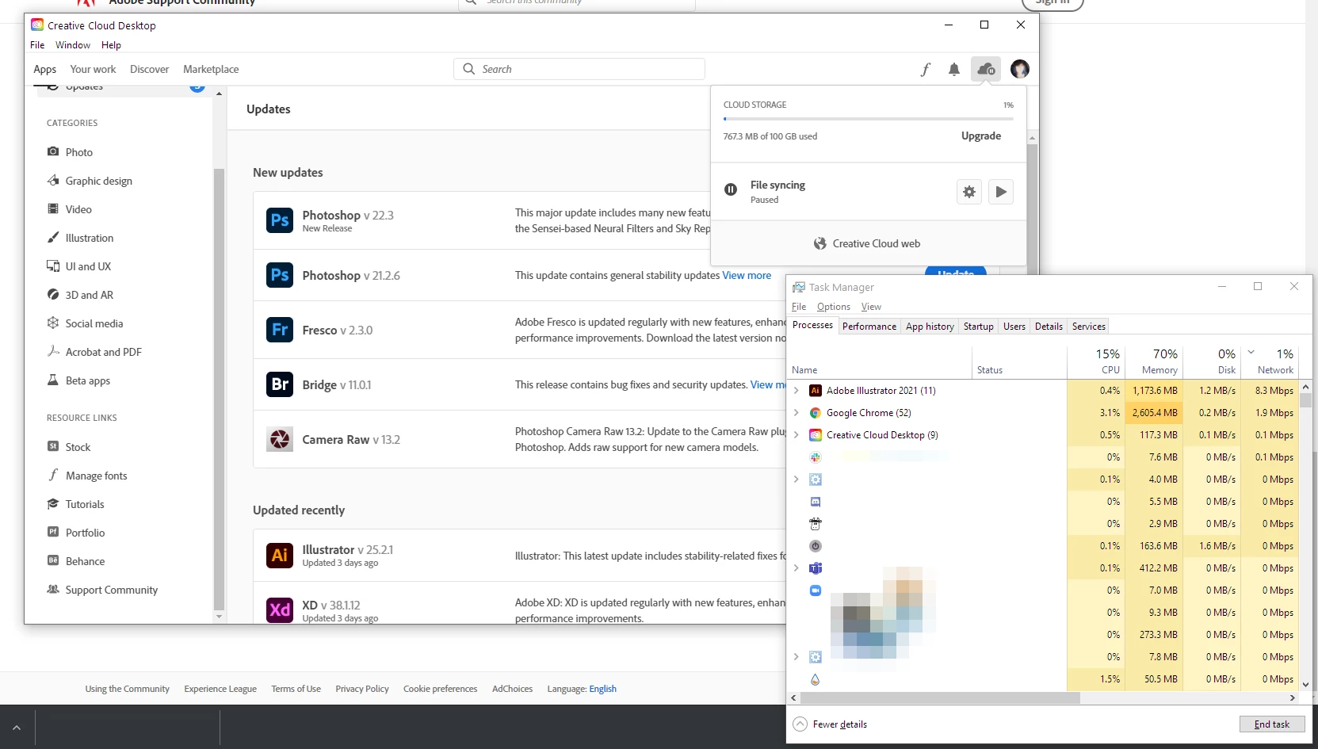Open the Tutorials resource link
The width and height of the screenshot is (1318, 749).
point(75,504)
